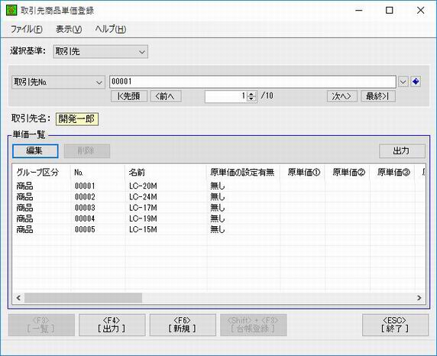Click the blue diamond search icon
The width and height of the screenshot is (437, 356).
[416, 82]
